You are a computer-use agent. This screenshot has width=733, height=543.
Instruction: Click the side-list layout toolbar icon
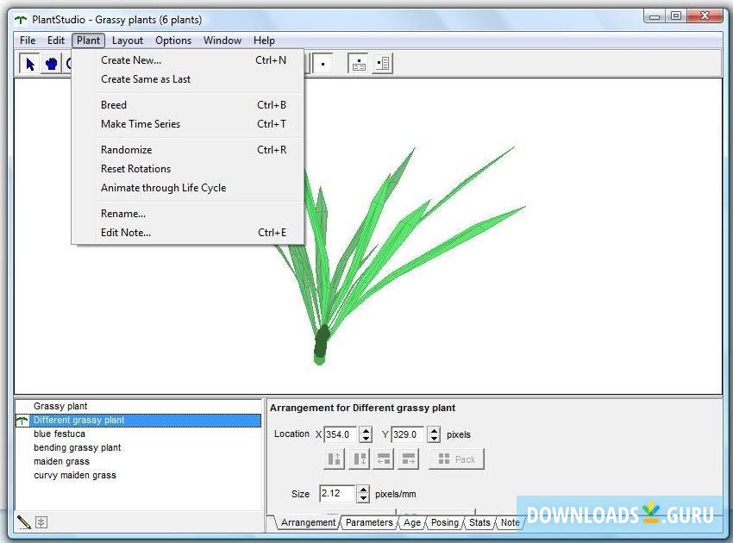(x=383, y=64)
